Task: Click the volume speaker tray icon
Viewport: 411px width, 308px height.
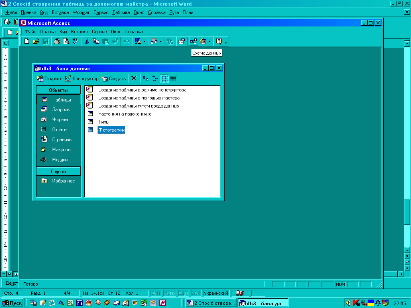Action: (x=348, y=303)
